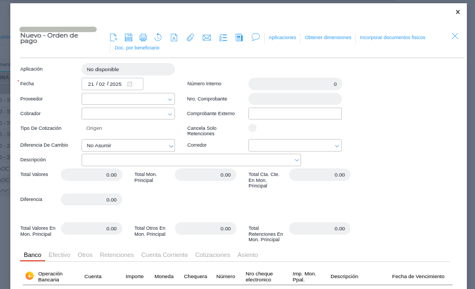475x289 pixels.
Task: Expand the Proveedor dropdown
Action: (170, 99)
